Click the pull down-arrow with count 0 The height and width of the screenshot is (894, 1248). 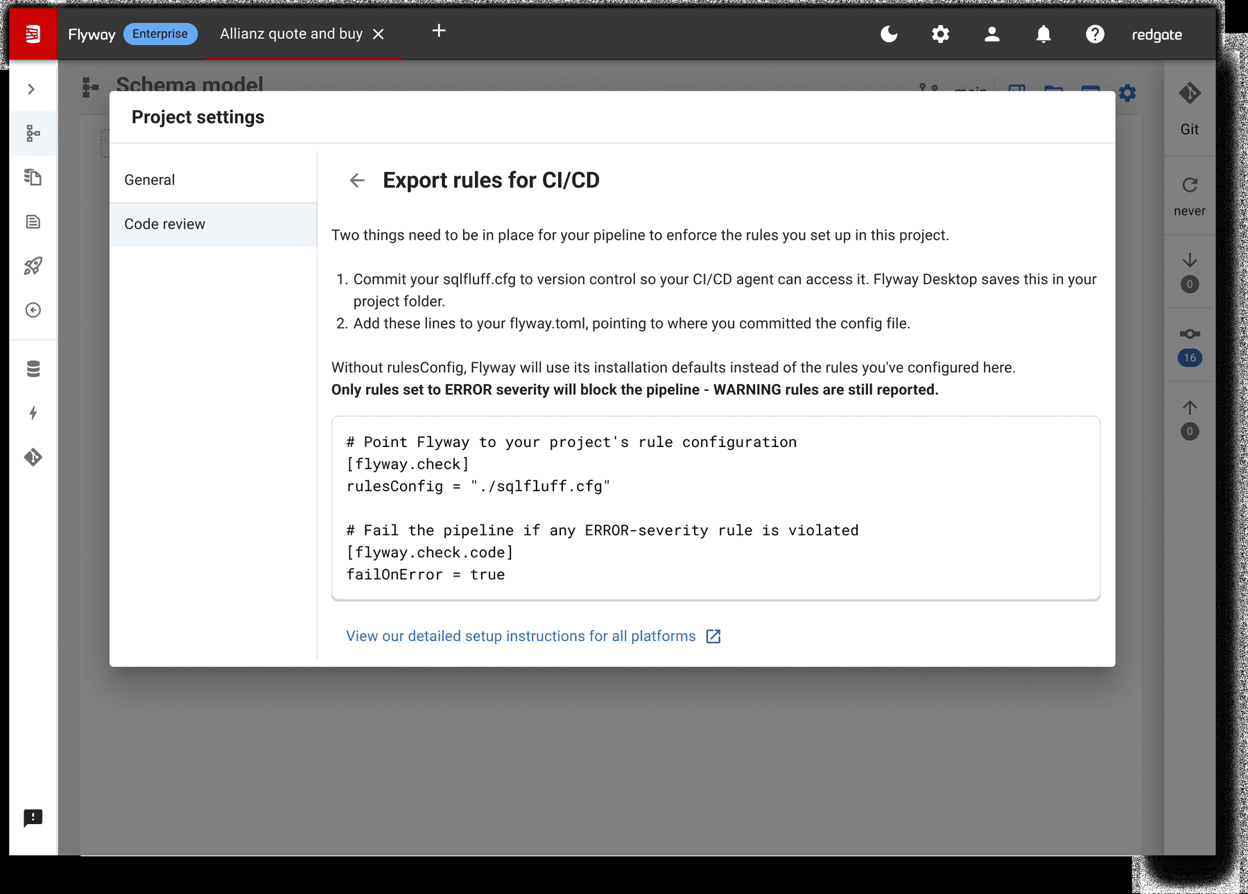coord(1190,272)
